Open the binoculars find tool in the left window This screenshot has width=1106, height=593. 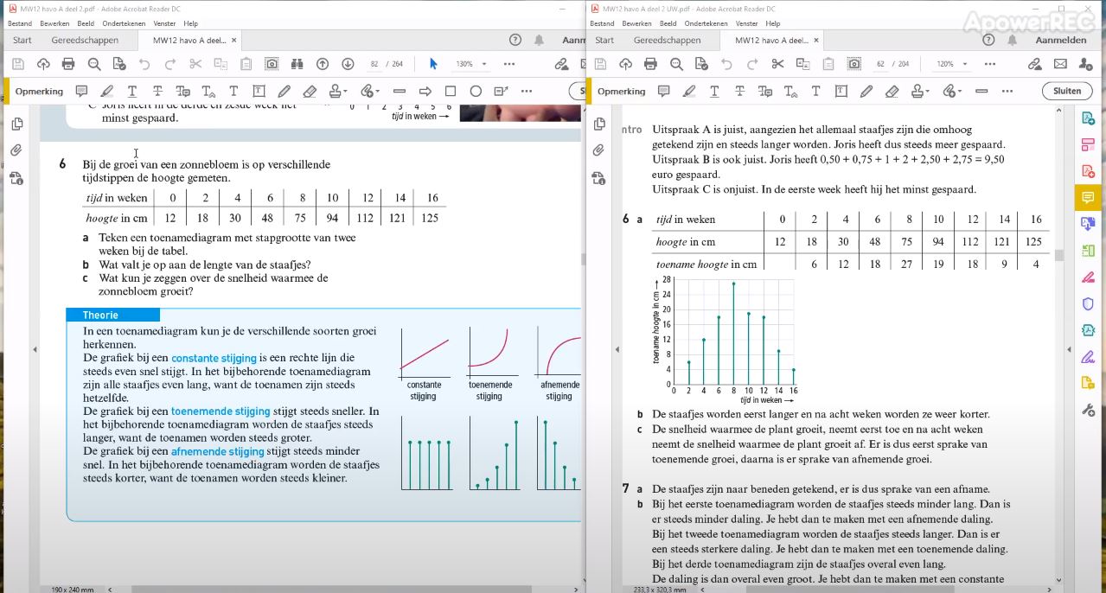coord(297,64)
